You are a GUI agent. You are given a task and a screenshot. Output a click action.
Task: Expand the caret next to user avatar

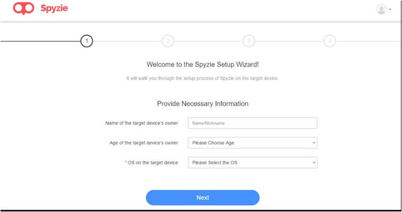[390, 9]
